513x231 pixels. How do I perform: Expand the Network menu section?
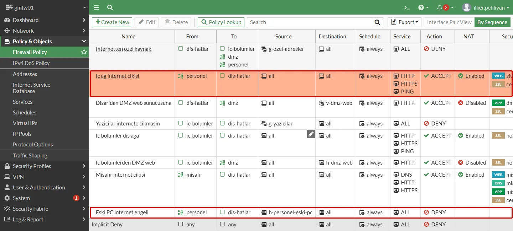pyautogui.click(x=45, y=31)
